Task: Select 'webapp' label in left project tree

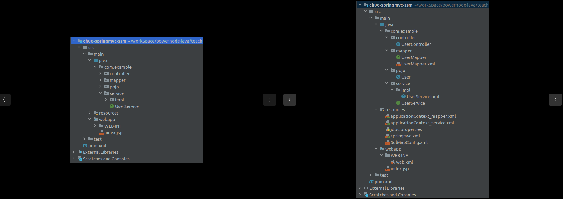Action: 107,120
